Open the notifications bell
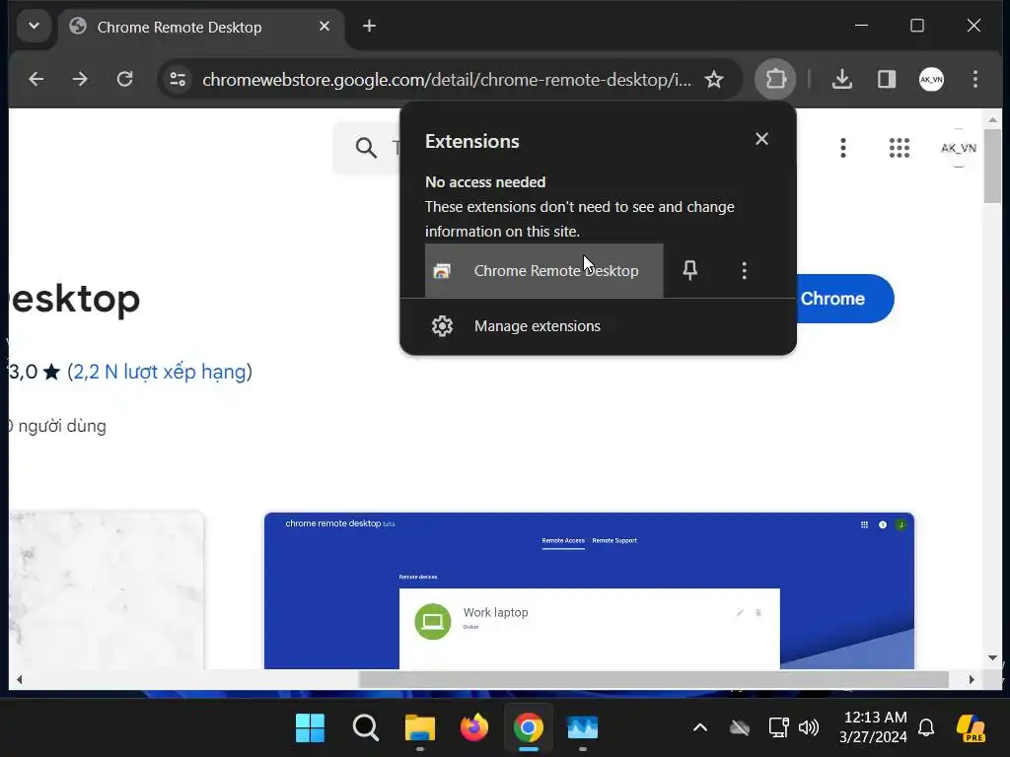 pos(926,728)
